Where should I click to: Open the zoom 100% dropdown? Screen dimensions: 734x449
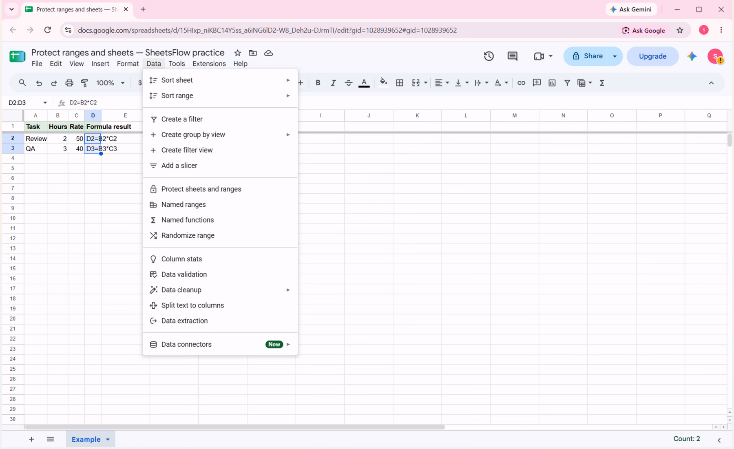coord(110,83)
